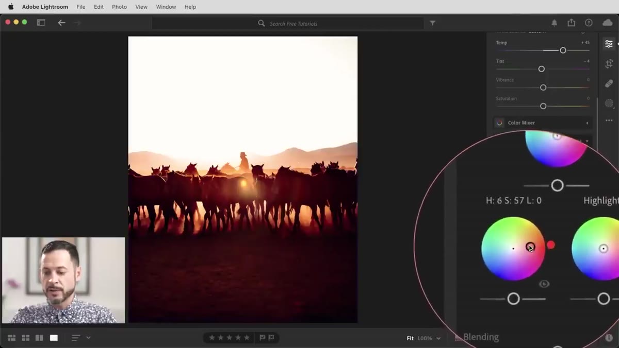Go back with the left arrow

tap(61, 23)
